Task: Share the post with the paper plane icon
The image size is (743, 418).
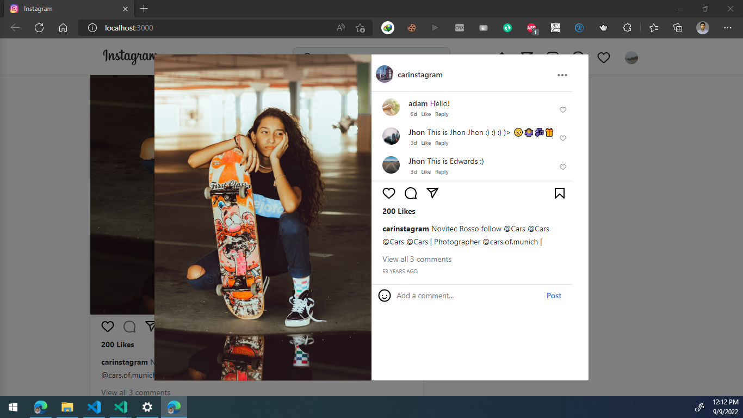Action: tap(432, 193)
